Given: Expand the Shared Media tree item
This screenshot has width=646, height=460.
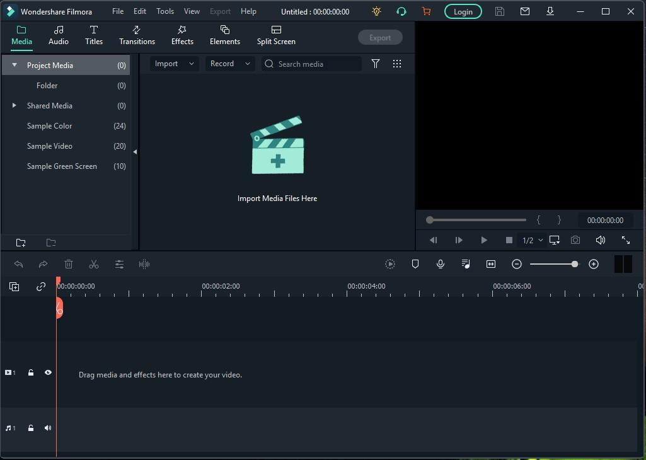Looking at the screenshot, I should tap(14, 105).
